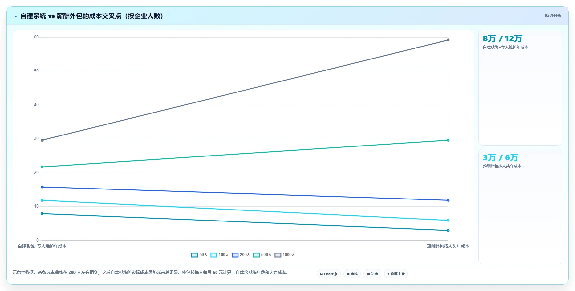Click the 趋势分析 label in header
The image size is (575, 291).
[553, 16]
